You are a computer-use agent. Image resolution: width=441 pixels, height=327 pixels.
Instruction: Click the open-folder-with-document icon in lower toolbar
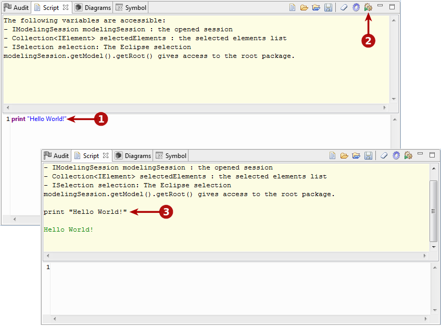[x=356, y=155]
